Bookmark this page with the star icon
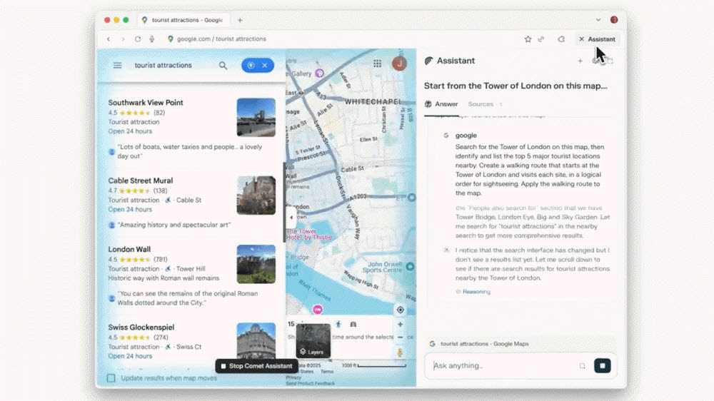Screen dimensions: 714x401 tap(528, 39)
